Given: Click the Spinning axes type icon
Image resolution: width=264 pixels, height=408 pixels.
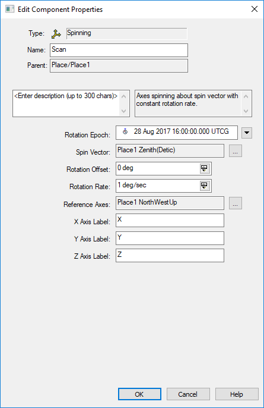Looking at the screenshot, I should pos(56,34).
